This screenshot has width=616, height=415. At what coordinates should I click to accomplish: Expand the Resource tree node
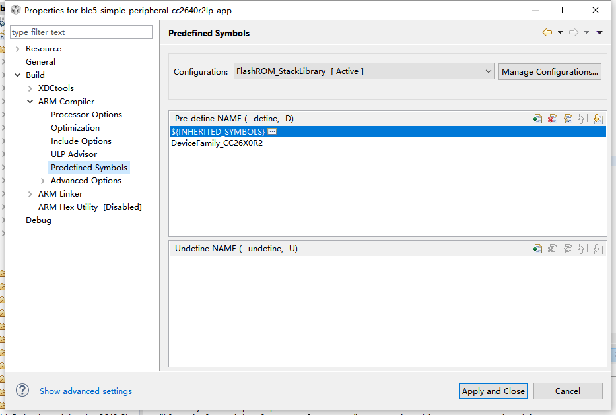(17, 49)
